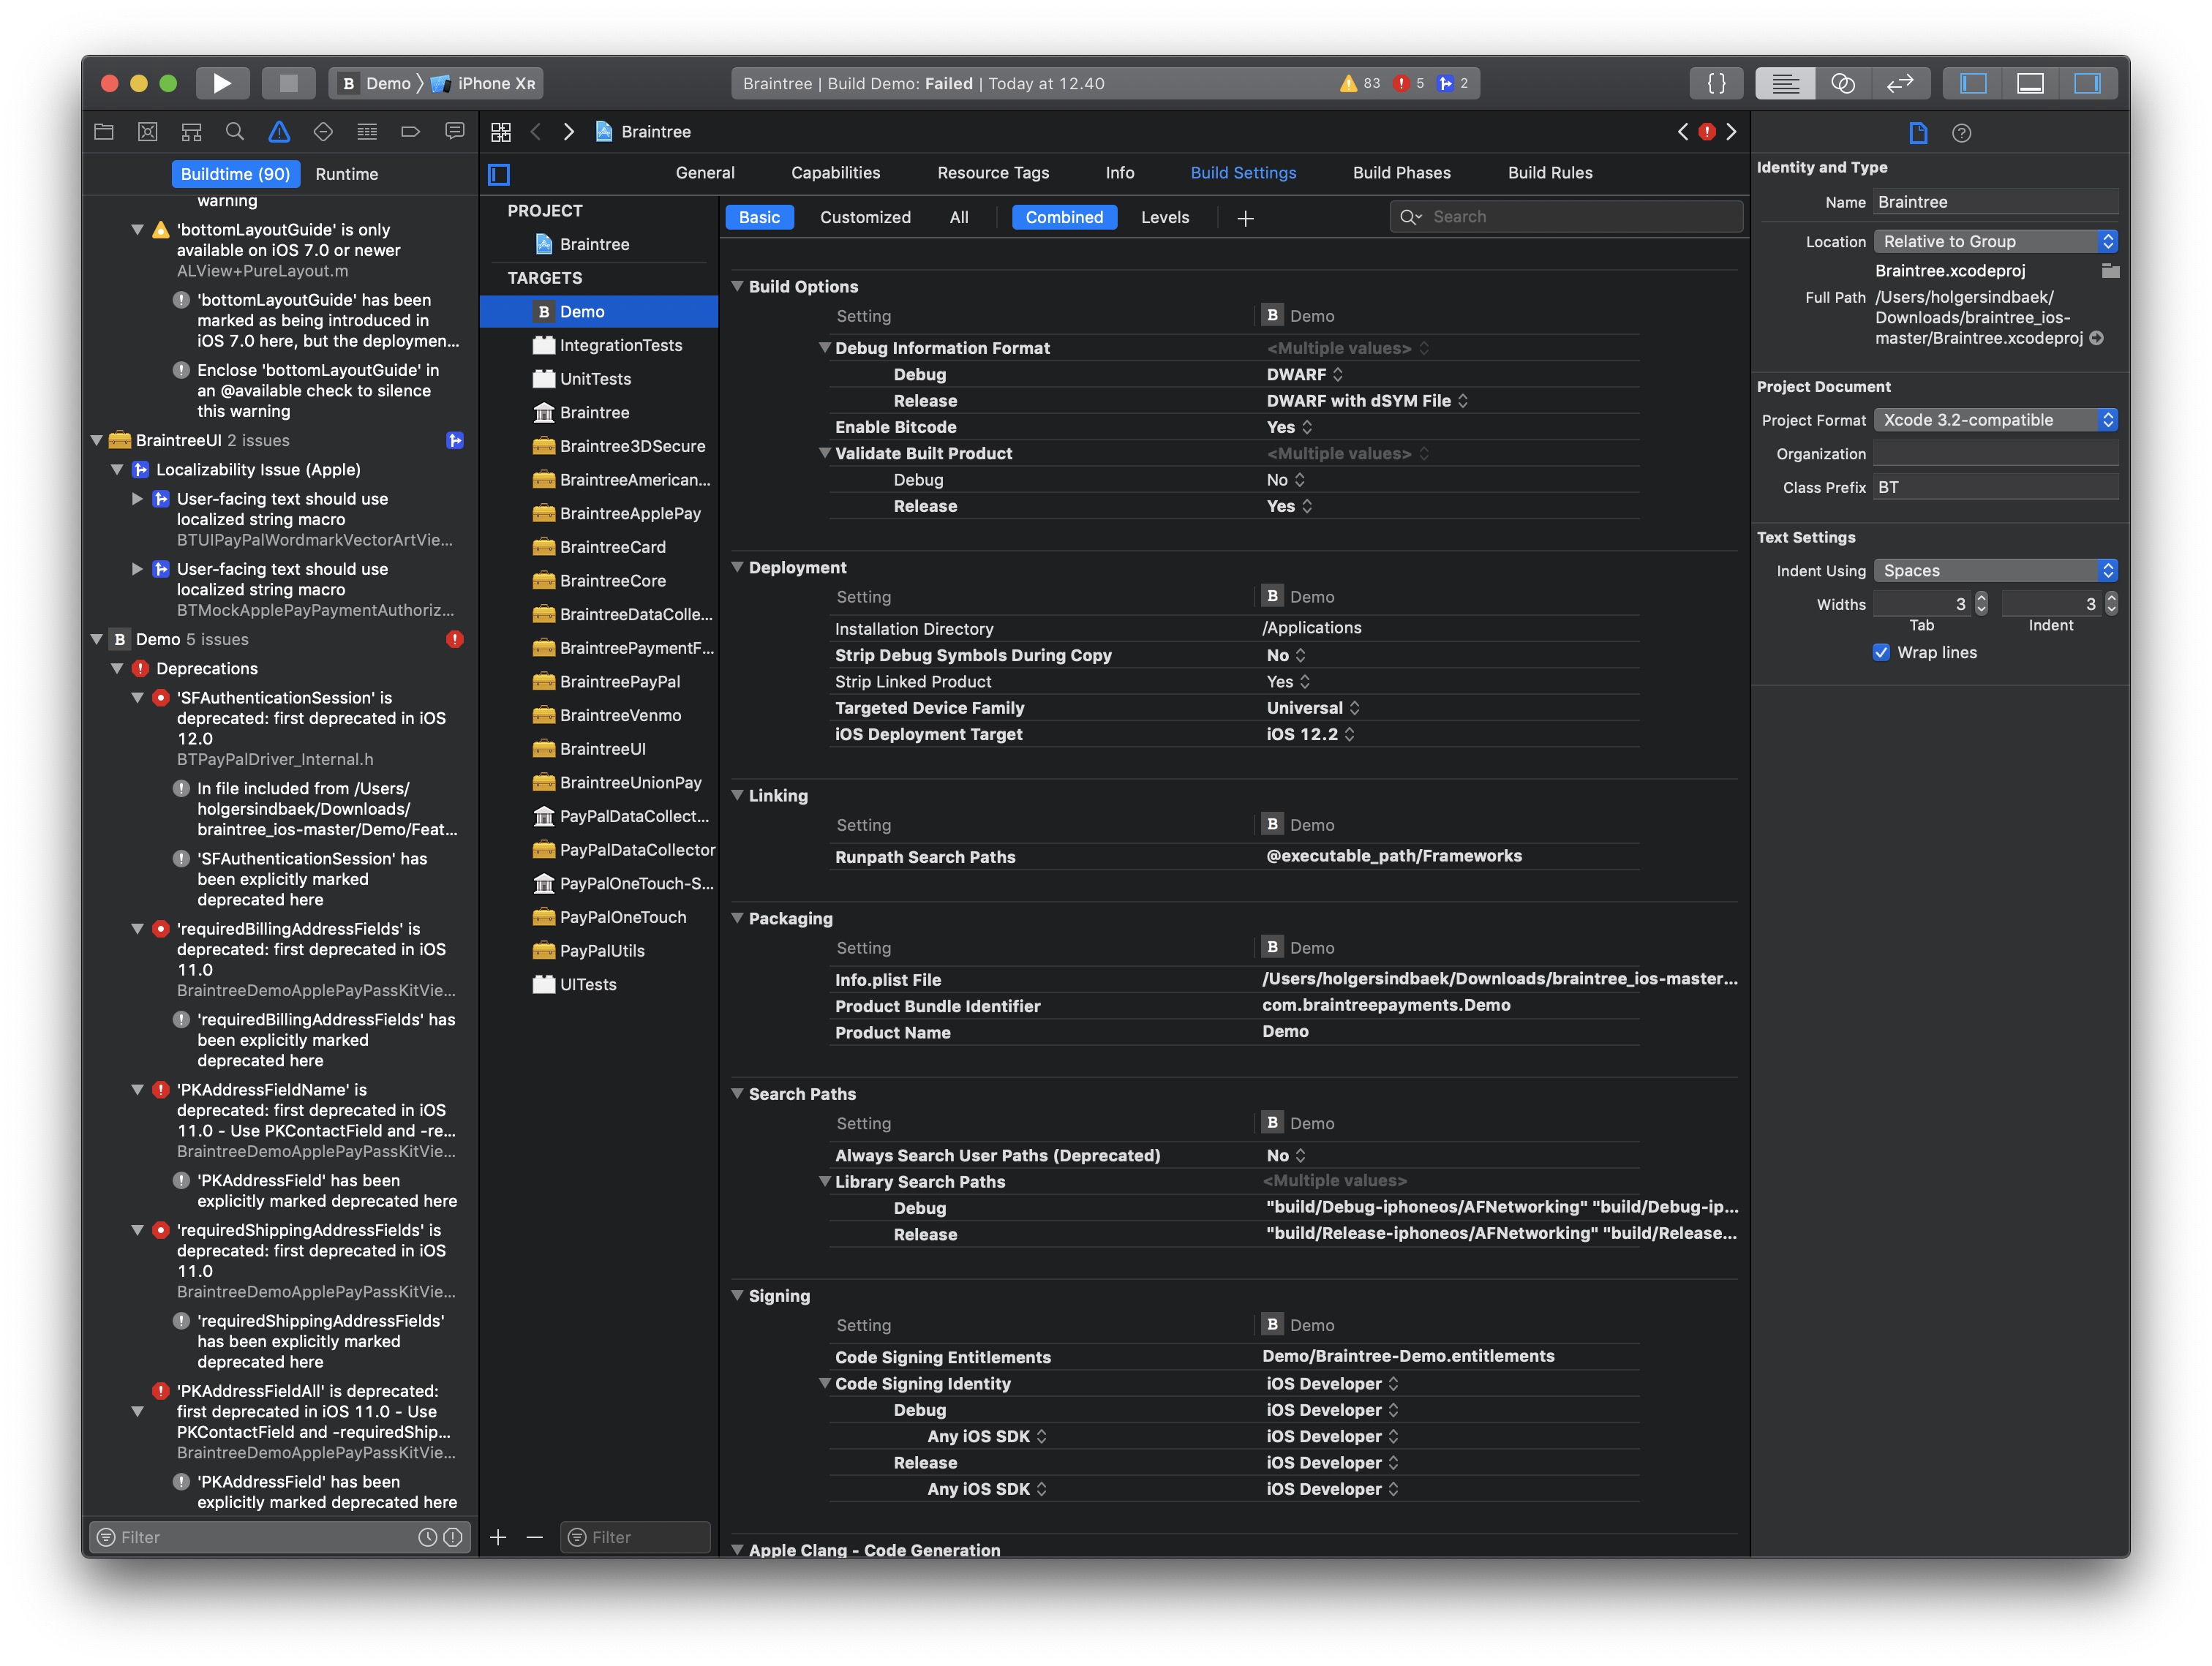Open the Resource Tags tab
This screenshot has width=2212, height=1666.
993,173
